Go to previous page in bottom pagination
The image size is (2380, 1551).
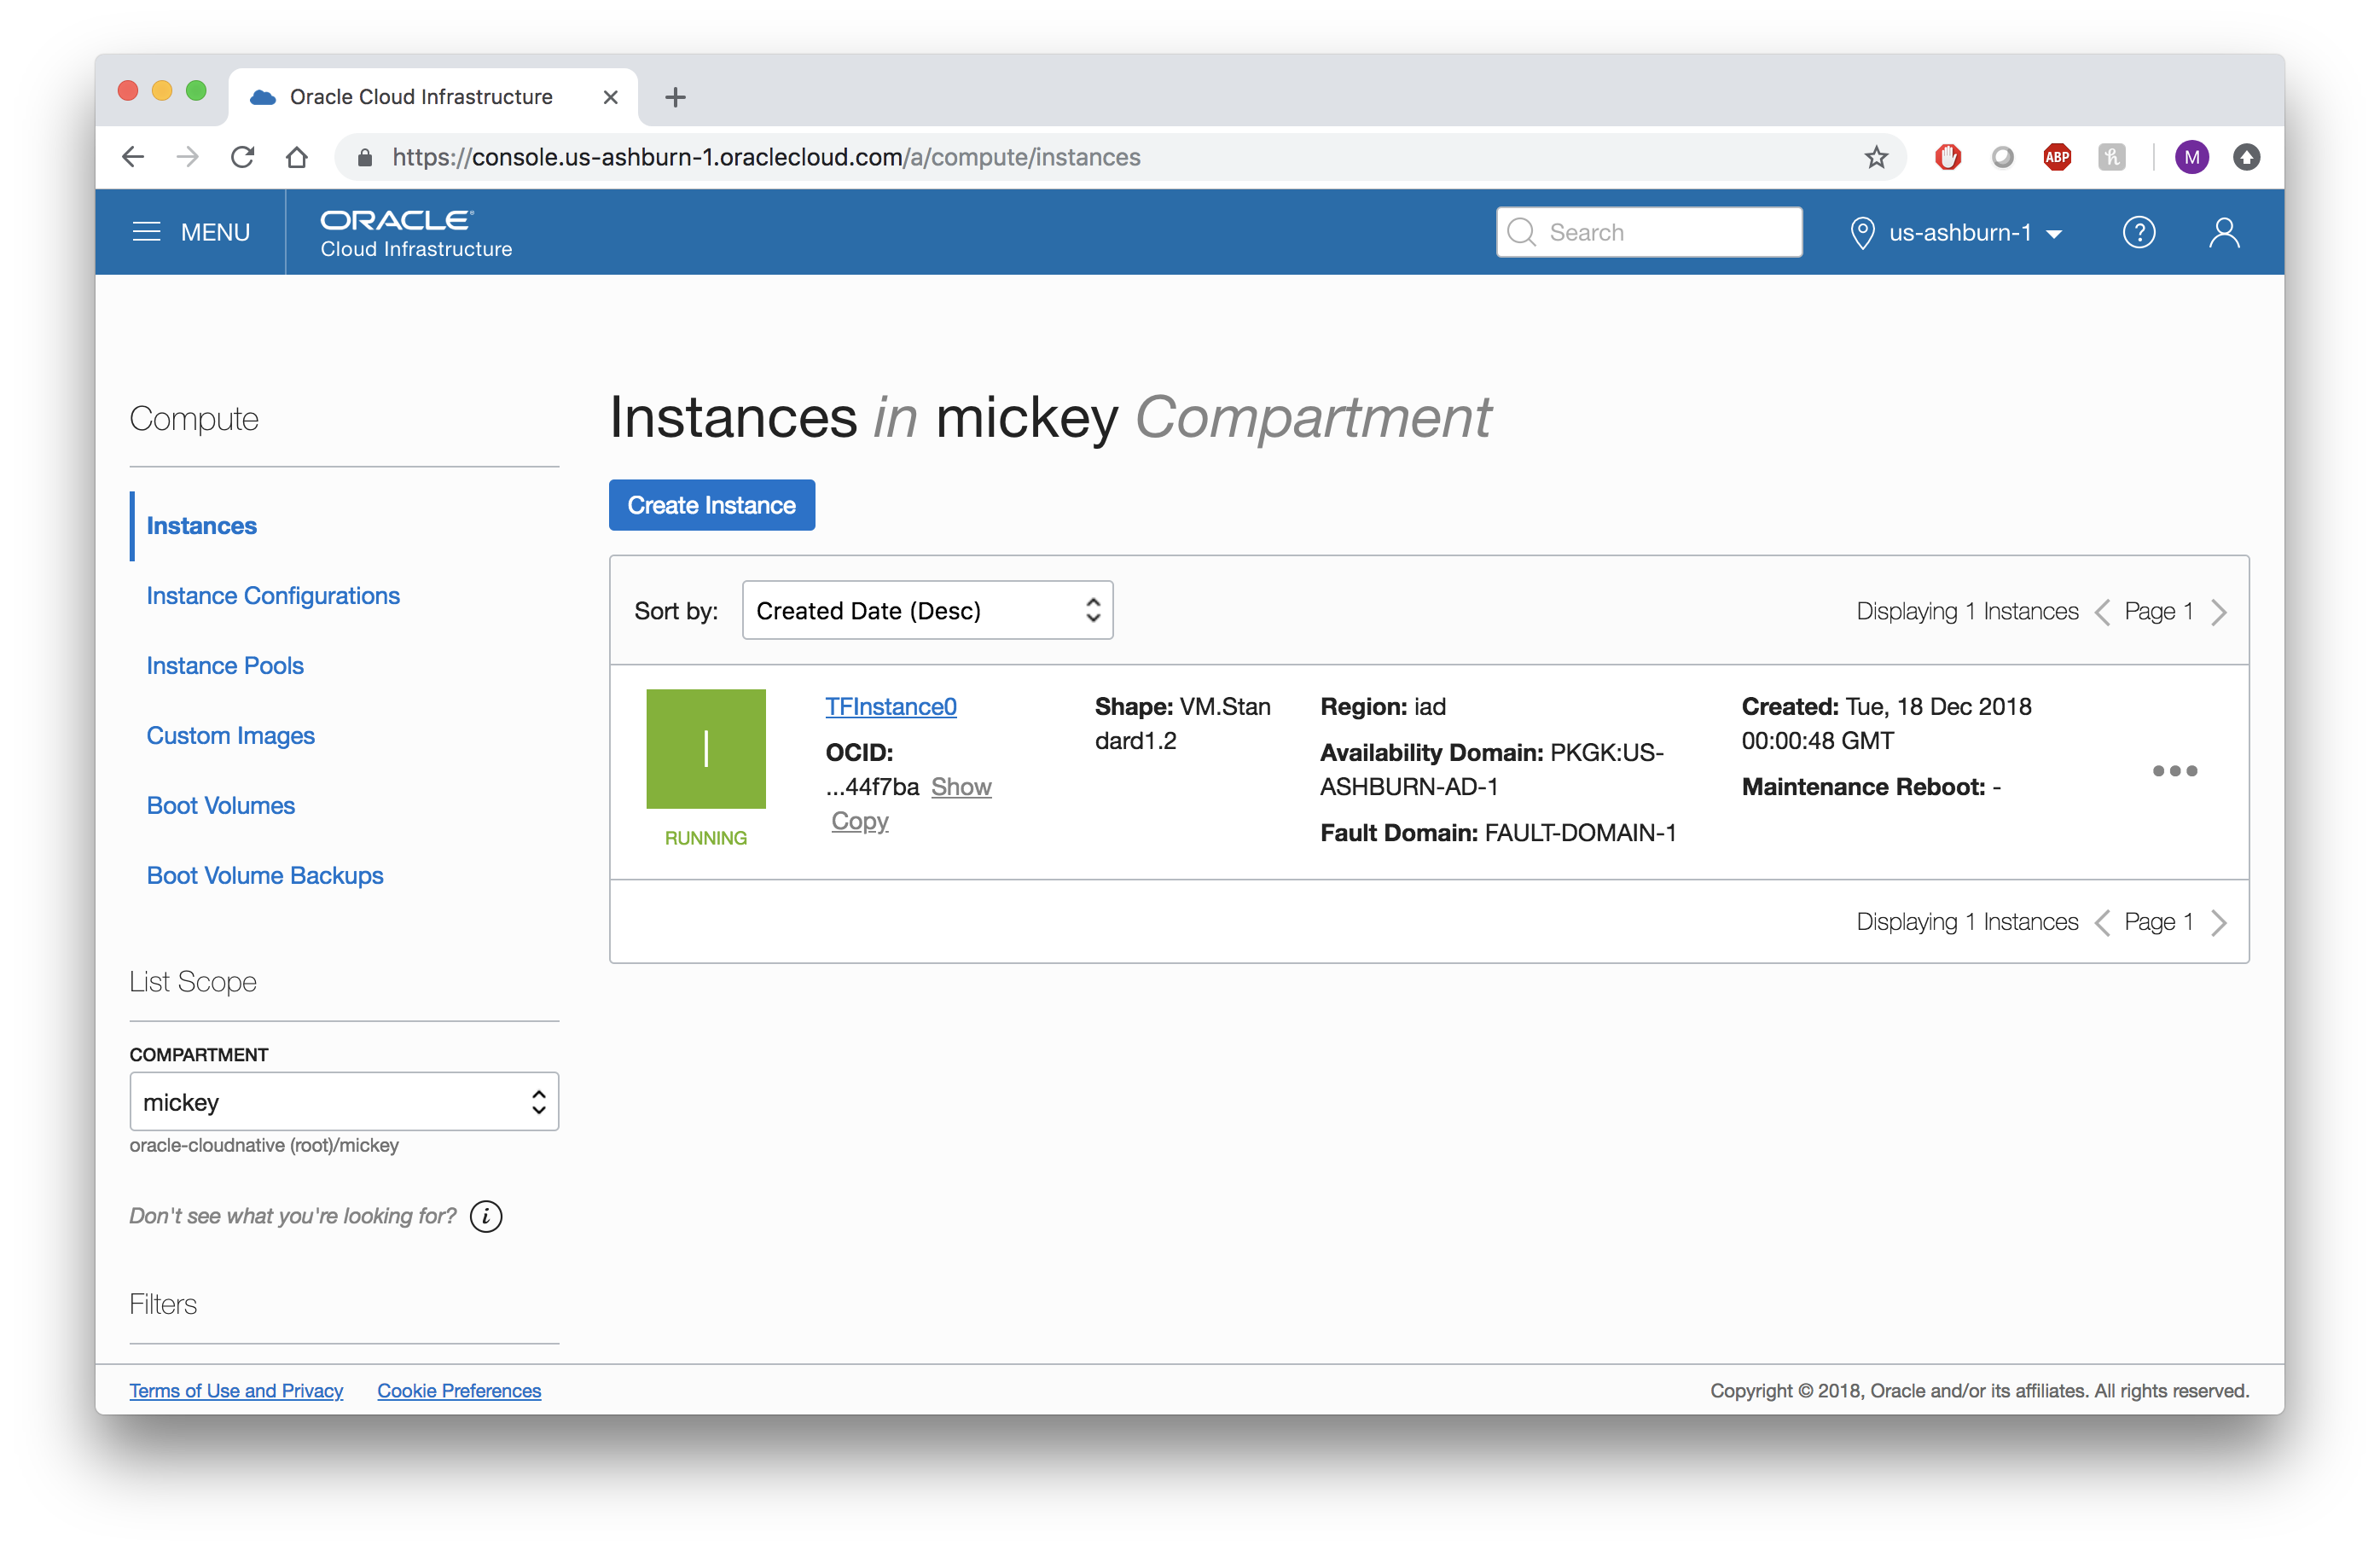(2102, 922)
